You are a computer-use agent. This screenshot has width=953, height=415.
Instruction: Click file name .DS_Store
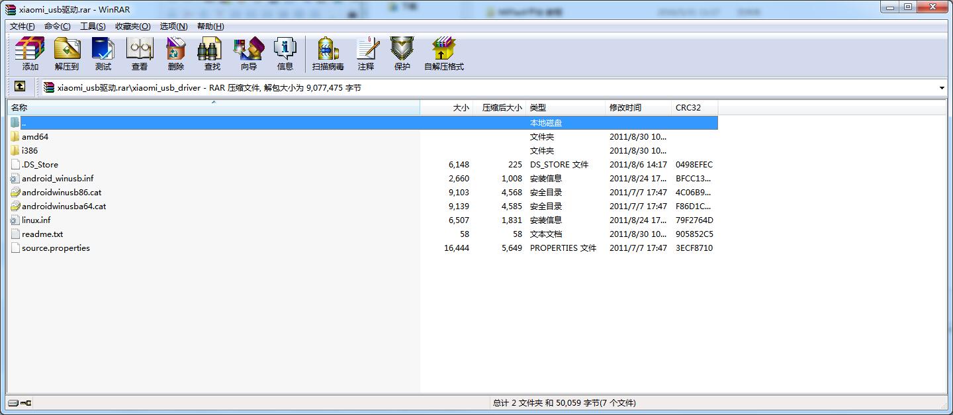pos(40,164)
